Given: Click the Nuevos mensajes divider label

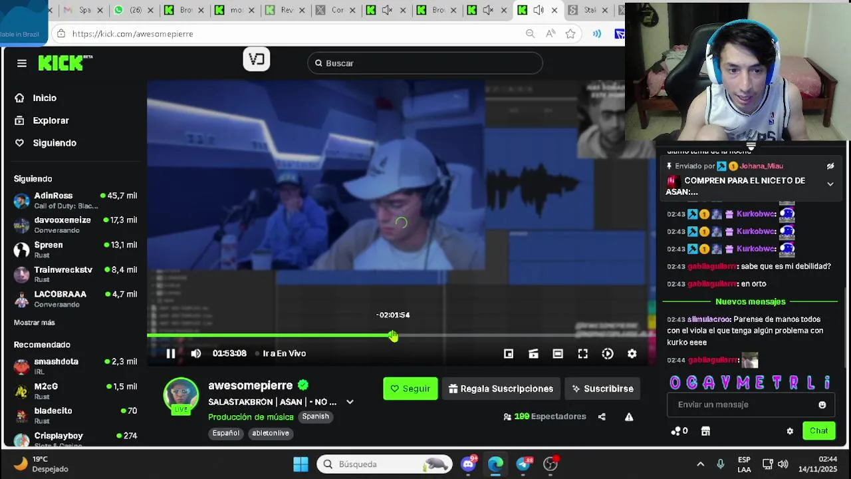Looking at the screenshot, I should 751,302.
